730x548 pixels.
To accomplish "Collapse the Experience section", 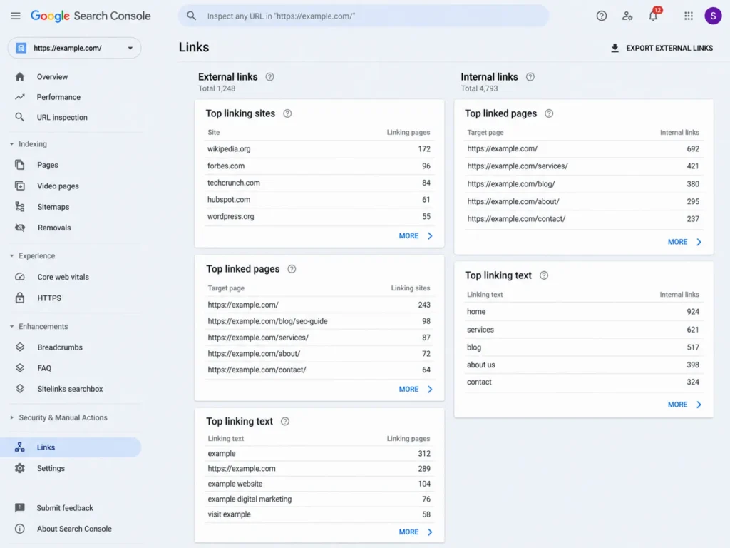I will [x=11, y=256].
